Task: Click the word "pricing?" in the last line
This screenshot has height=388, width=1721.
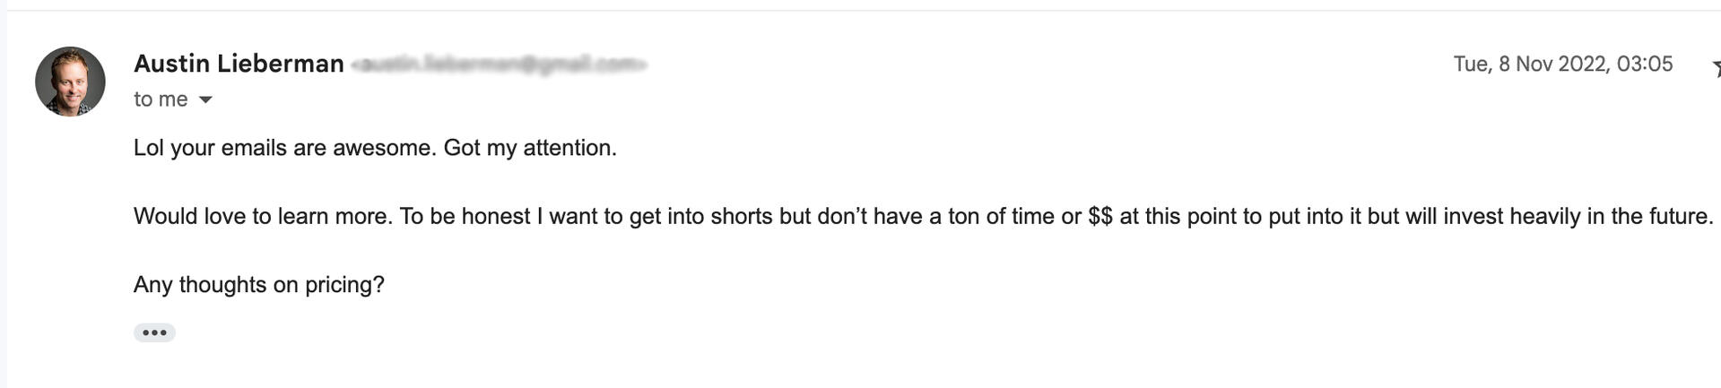Action: point(344,285)
